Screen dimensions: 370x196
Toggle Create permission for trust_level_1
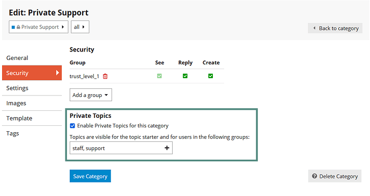211,76
